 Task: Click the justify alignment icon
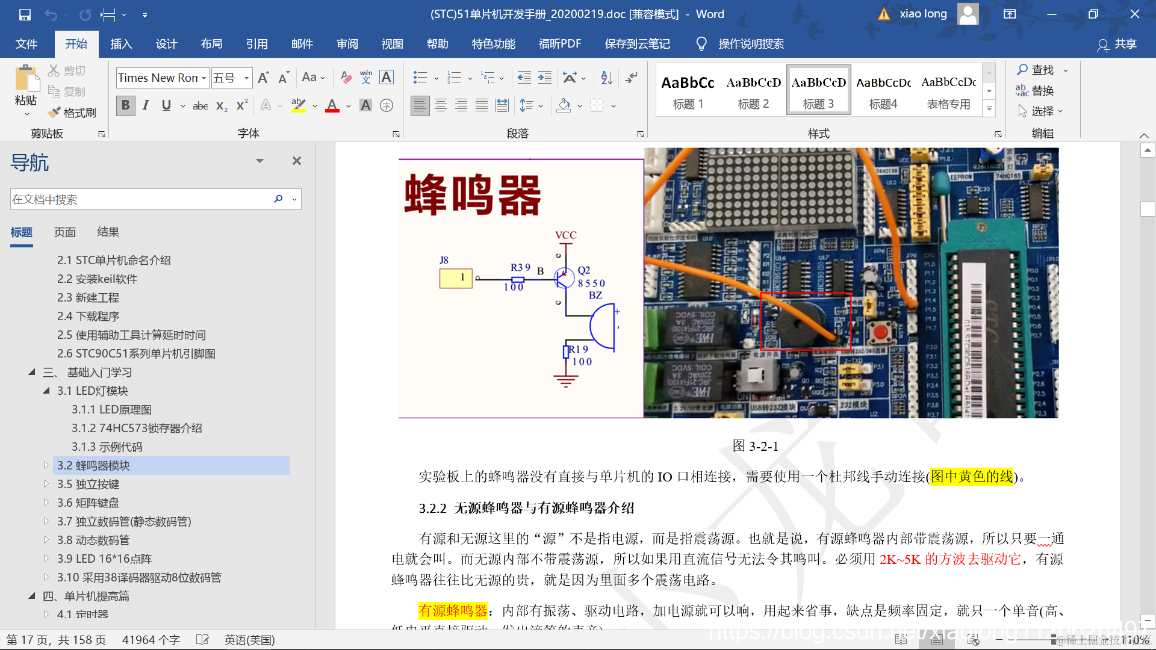tap(482, 105)
